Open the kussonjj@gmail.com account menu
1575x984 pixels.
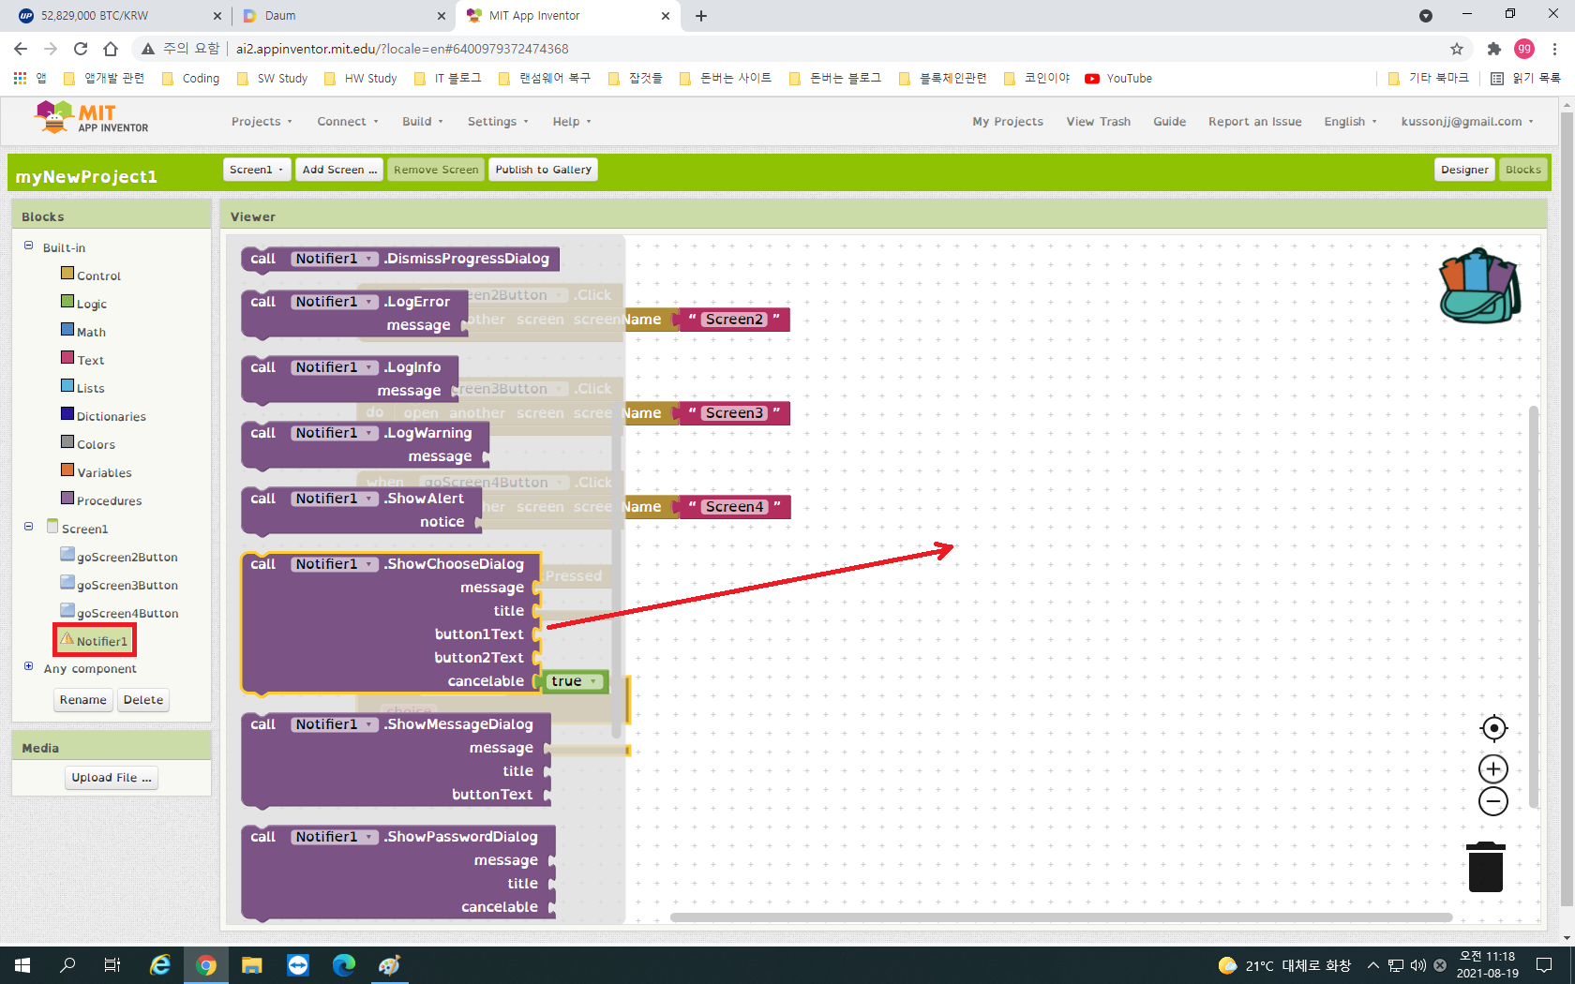tap(1467, 121)
